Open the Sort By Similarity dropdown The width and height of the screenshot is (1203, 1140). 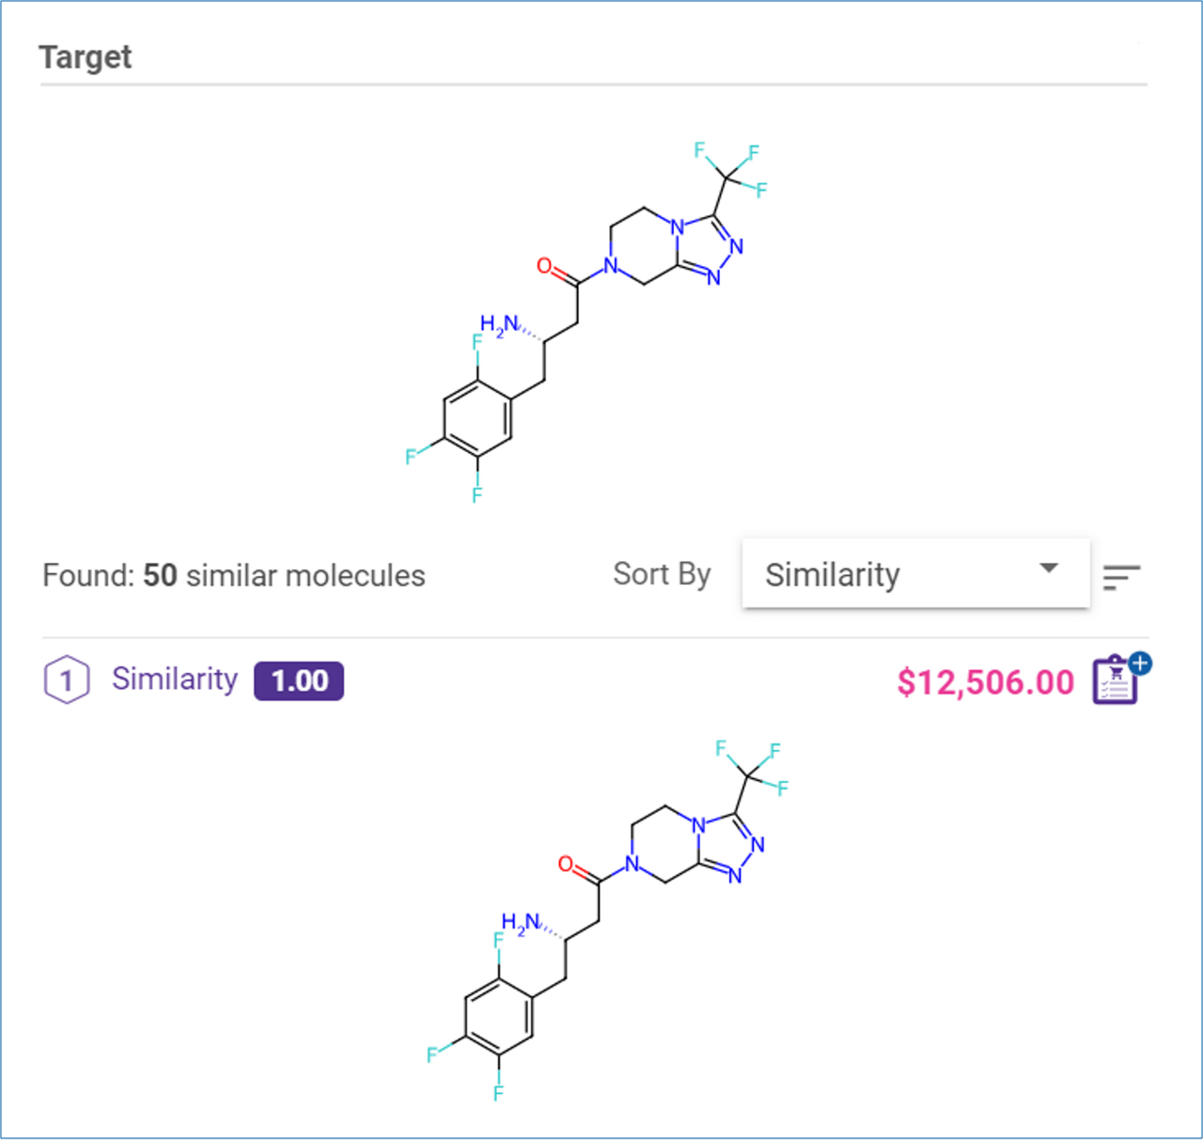914,573
